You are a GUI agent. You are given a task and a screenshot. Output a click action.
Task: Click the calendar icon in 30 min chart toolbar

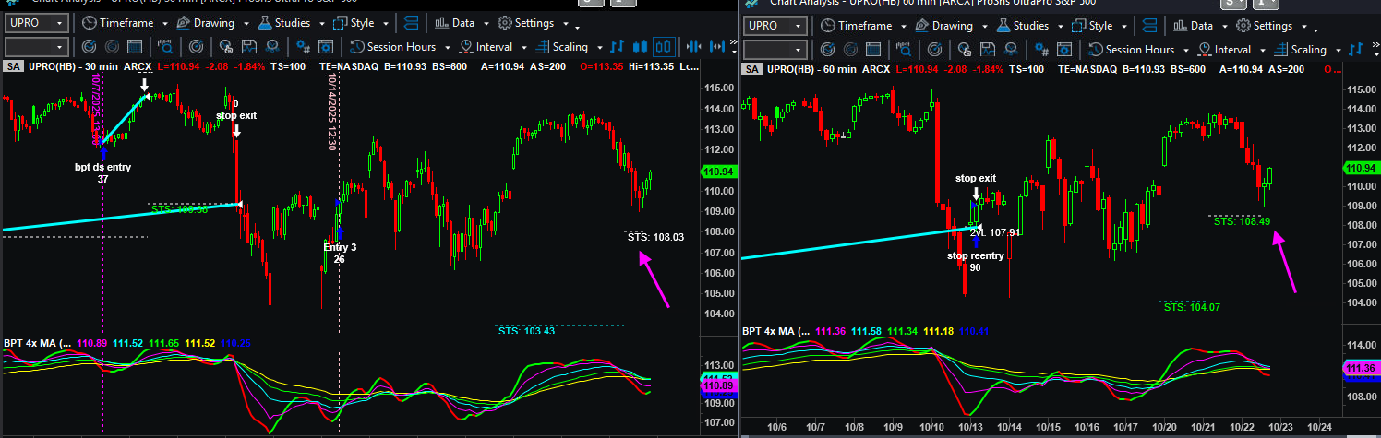click(136, 47)
